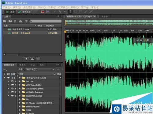Play the selected file preview
The height and width of the screenshot is (114, 153).
coord(27,59)
